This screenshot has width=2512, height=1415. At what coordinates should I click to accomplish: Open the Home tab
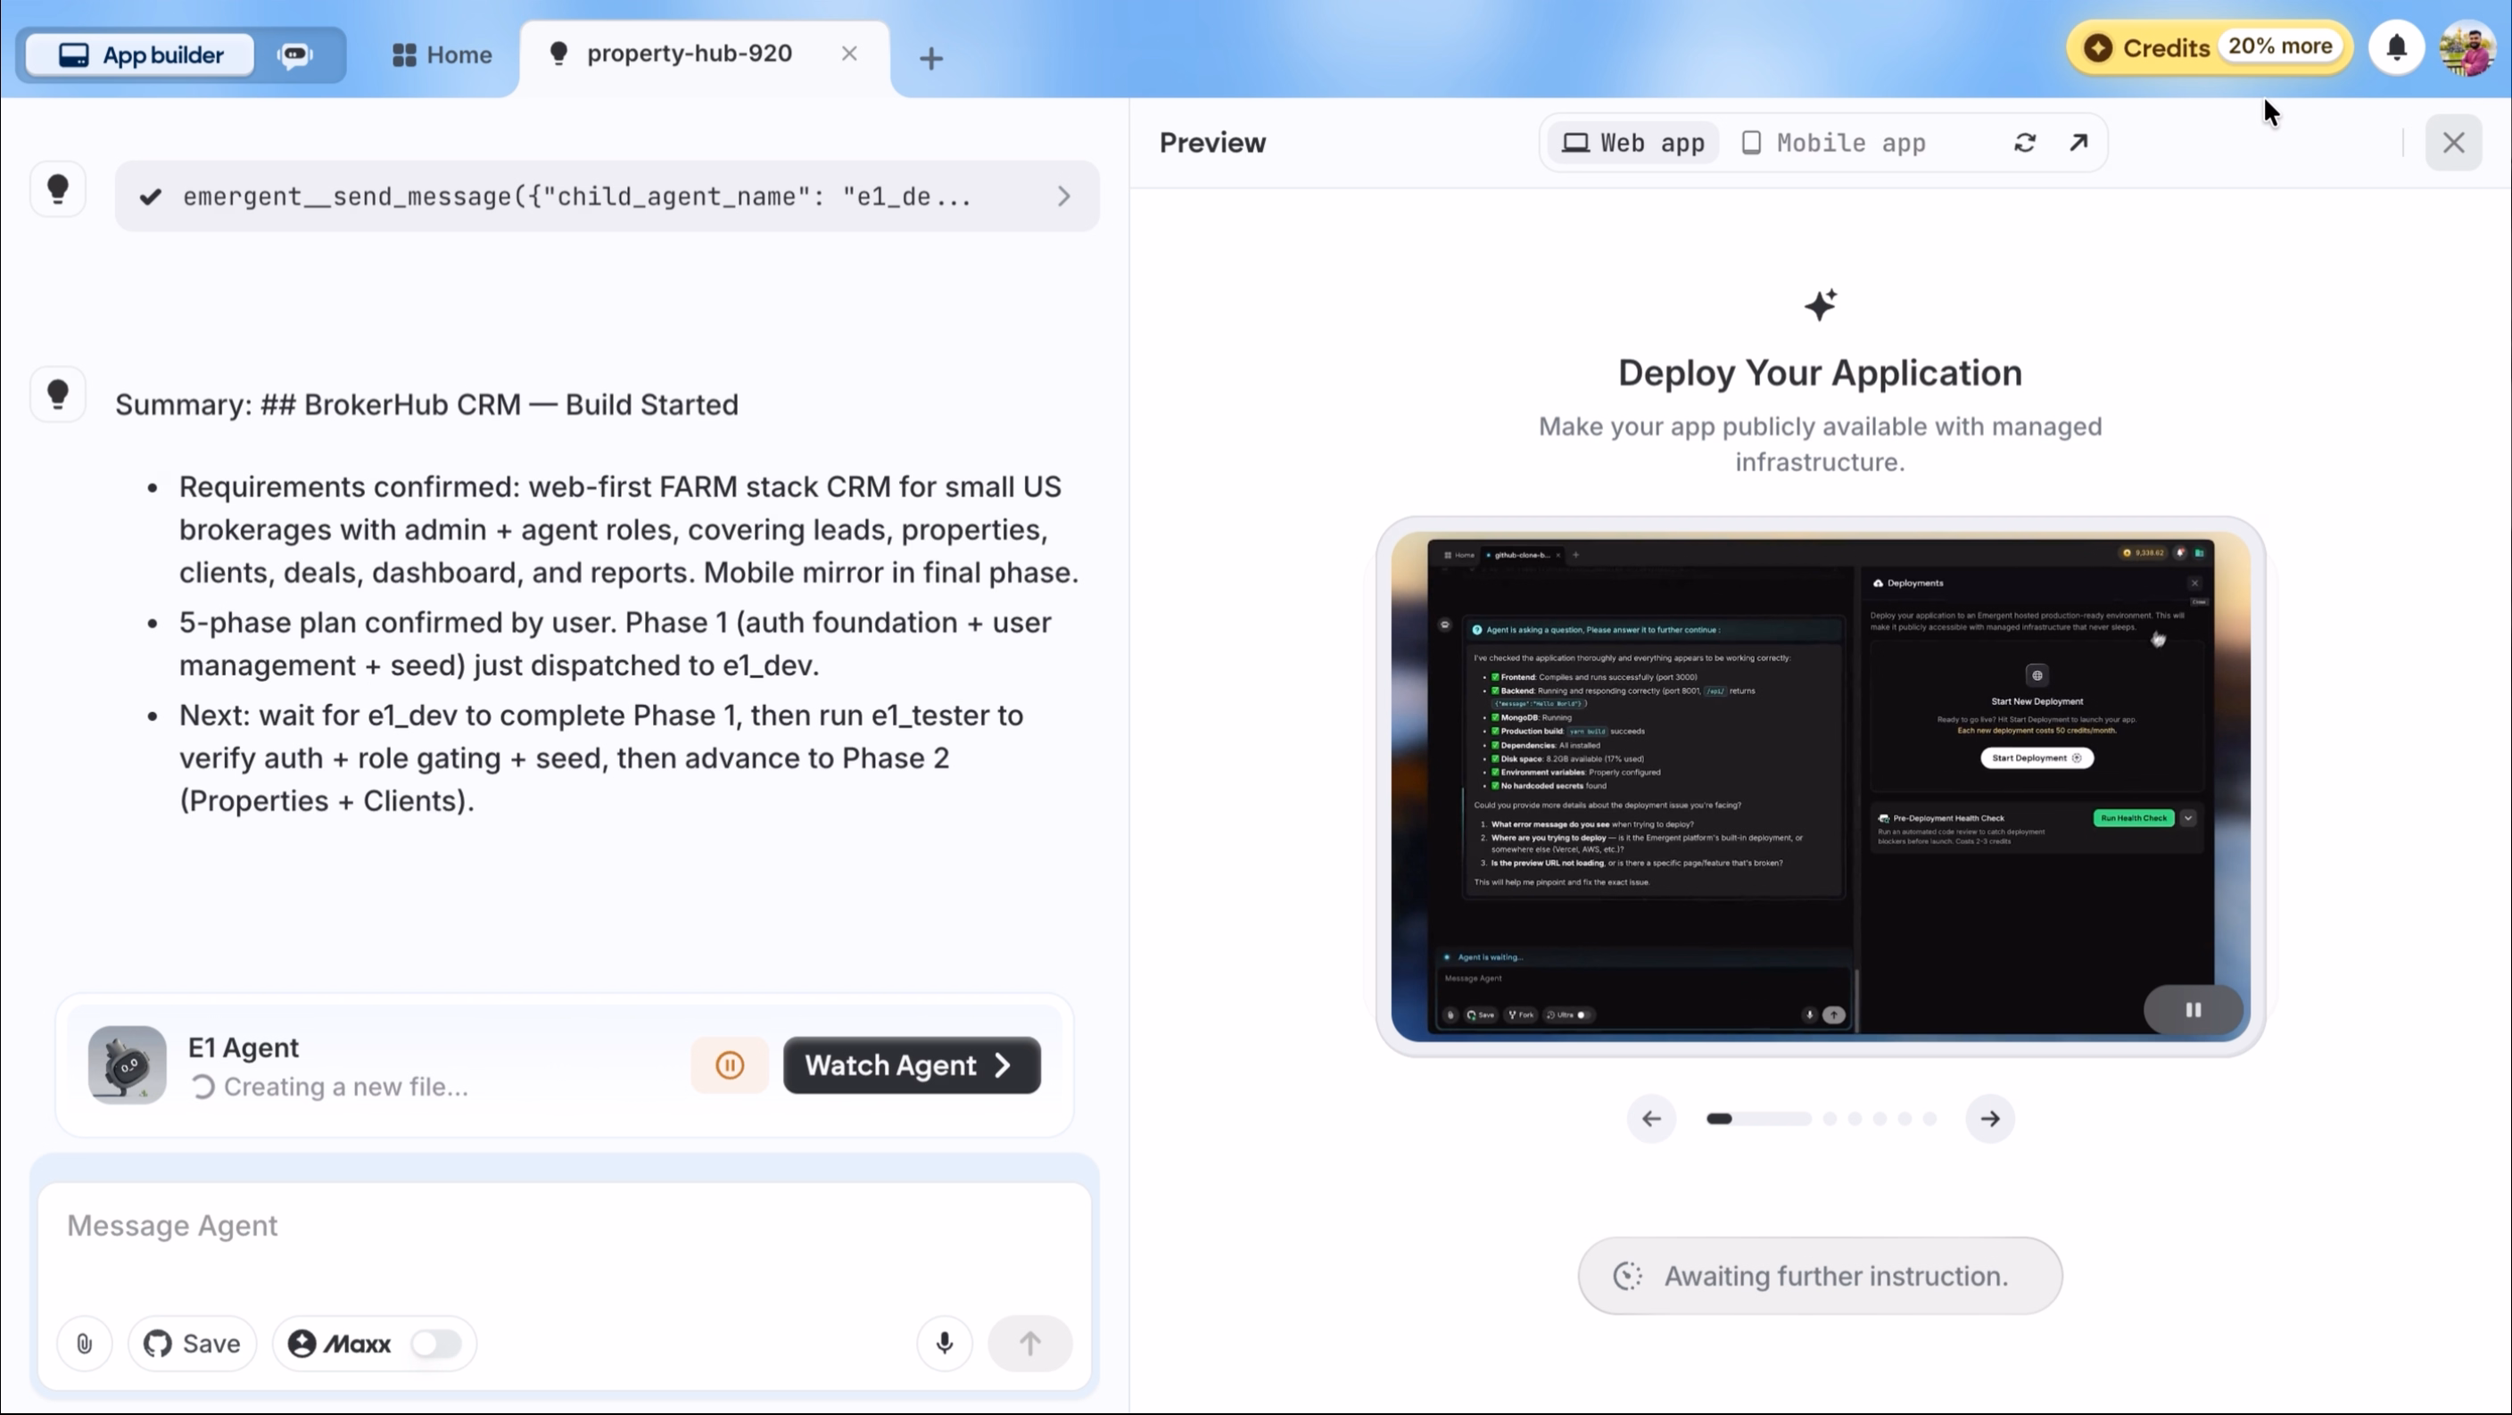(x=442, y=54)
